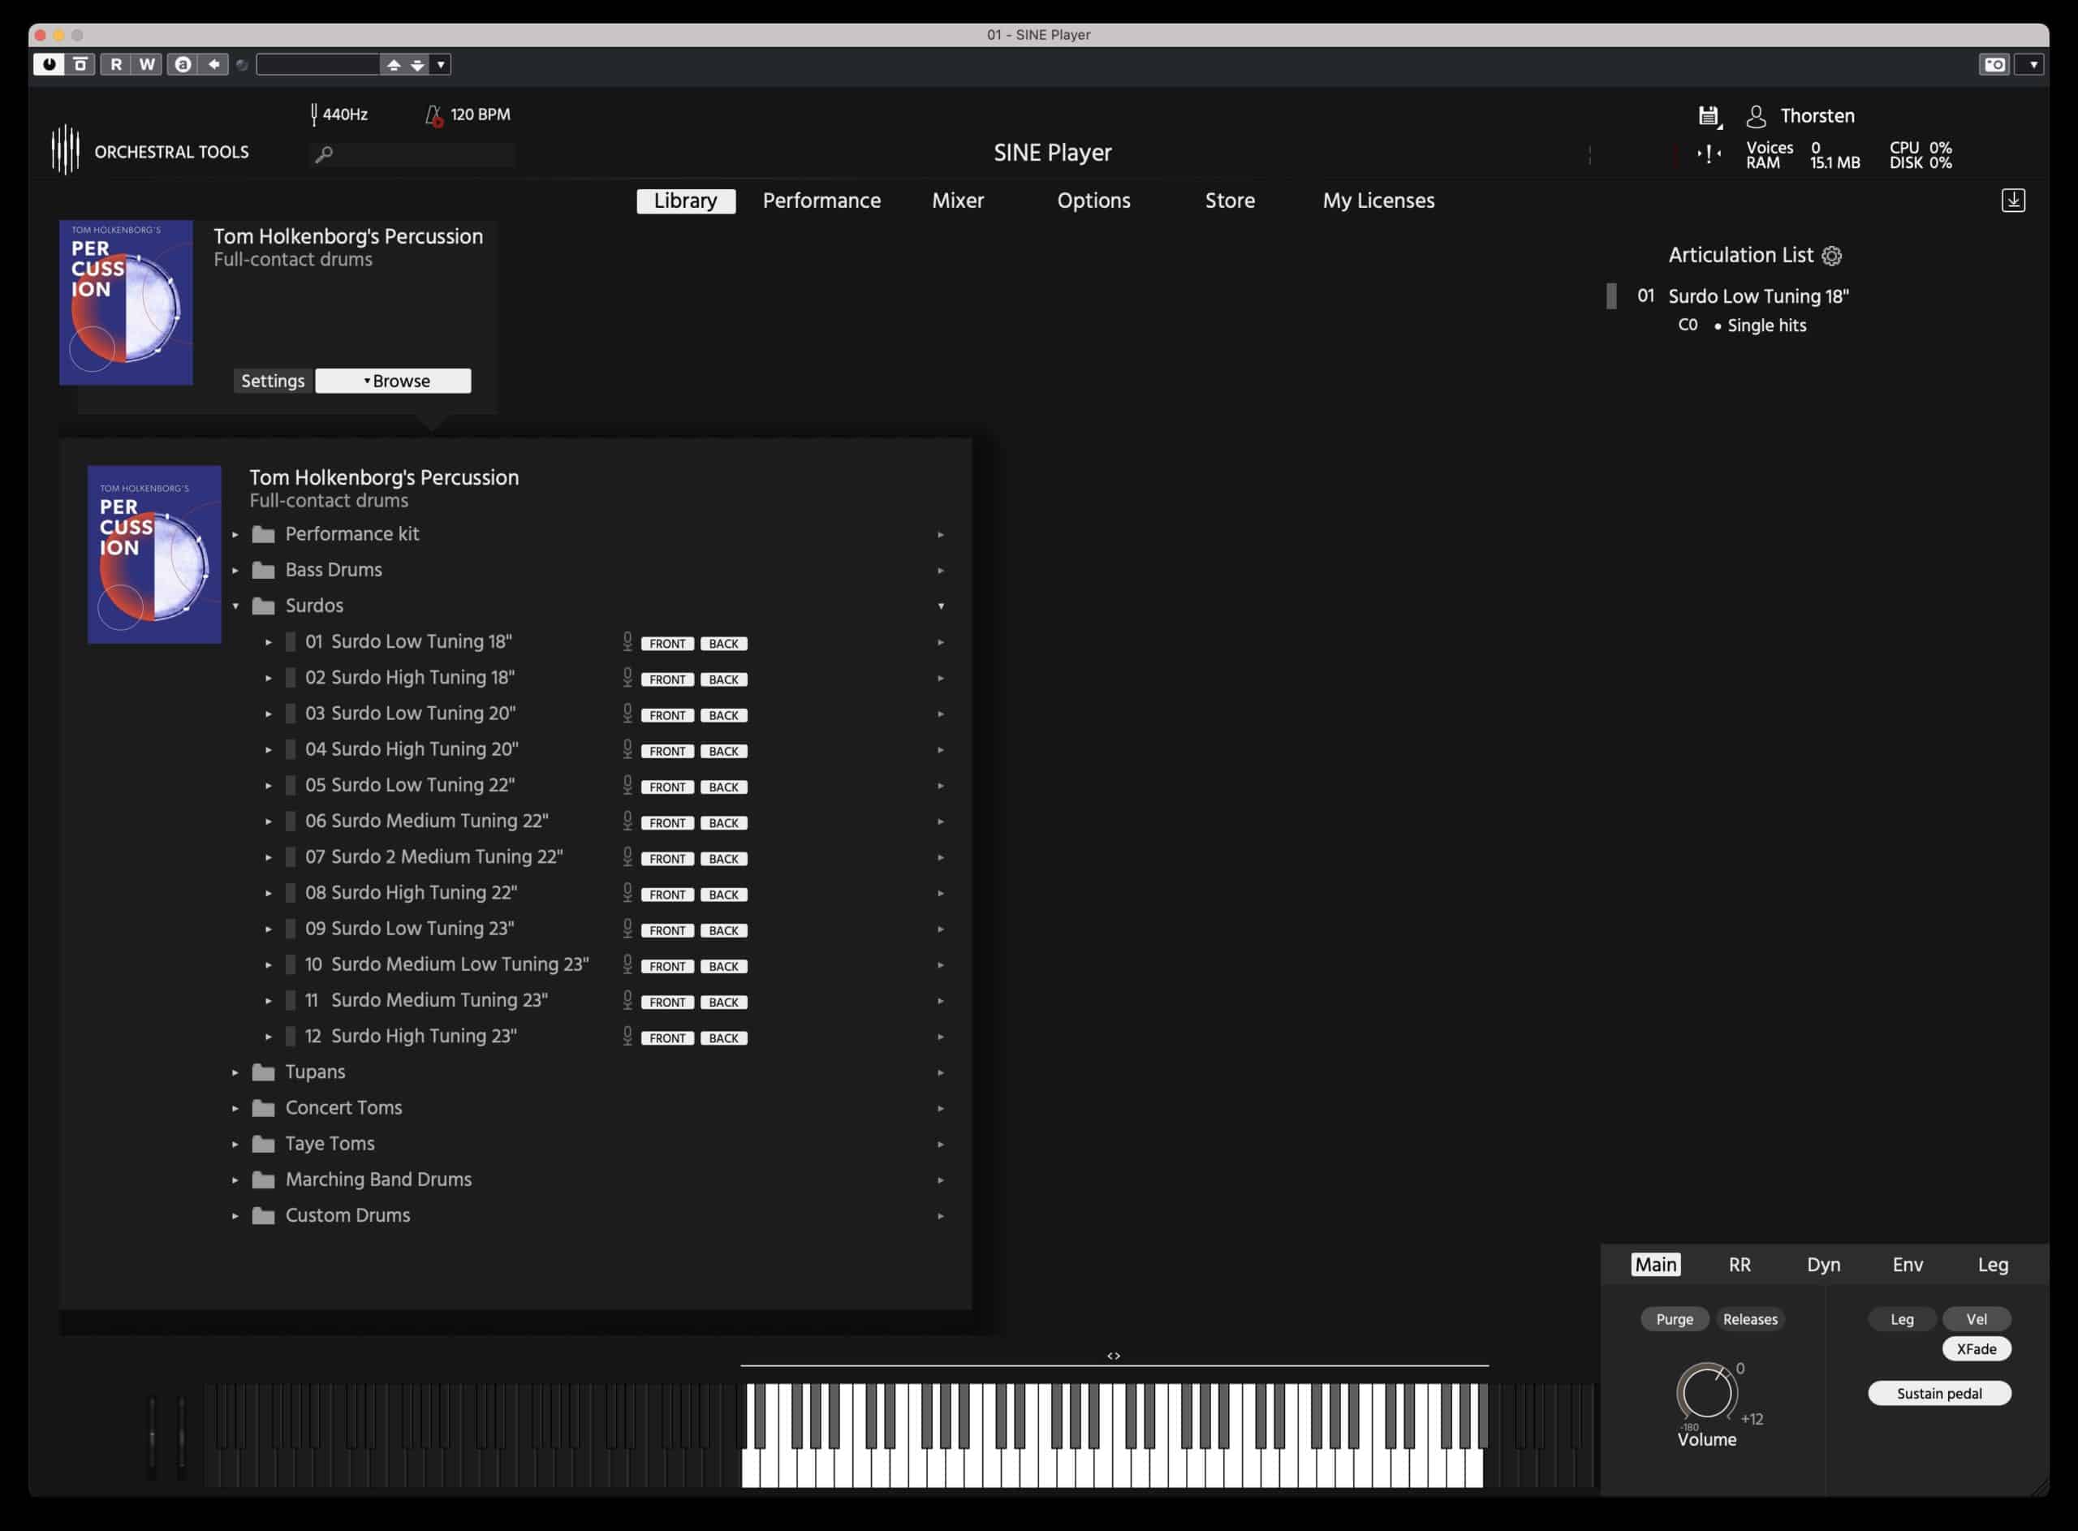Open the Articulation List gear settings
Screen dimensions: 2078x1531
[1831, 256]
